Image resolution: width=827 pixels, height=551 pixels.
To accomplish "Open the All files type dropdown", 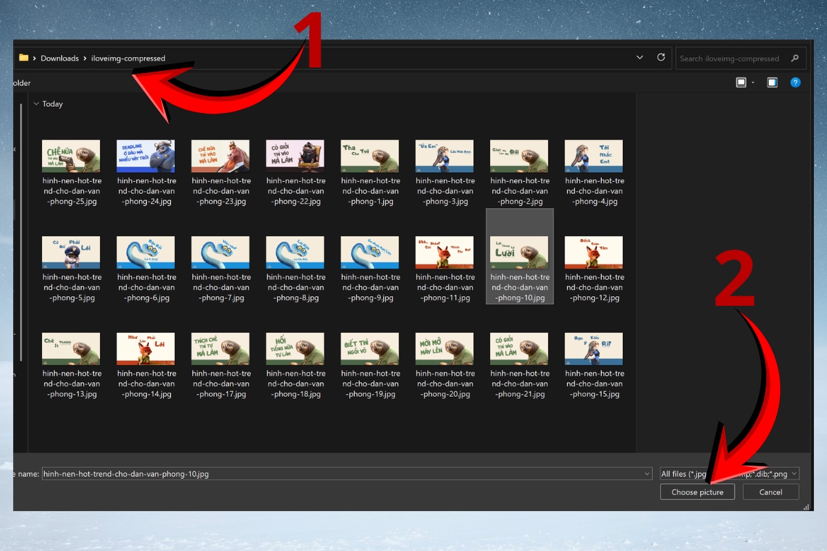I will [x=729, y=473].
